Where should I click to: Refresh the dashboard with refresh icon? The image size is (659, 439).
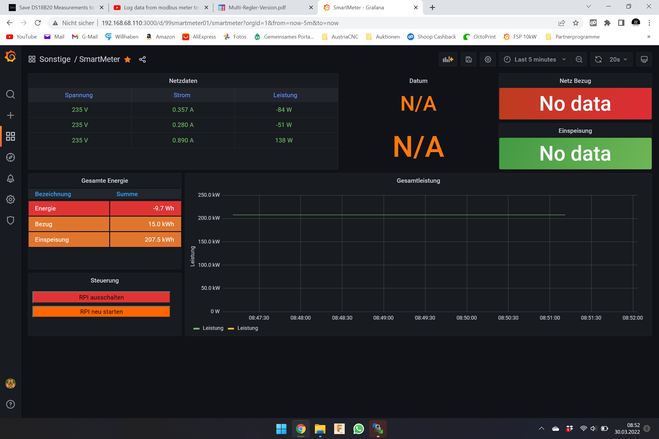click(x=598, y=60)
